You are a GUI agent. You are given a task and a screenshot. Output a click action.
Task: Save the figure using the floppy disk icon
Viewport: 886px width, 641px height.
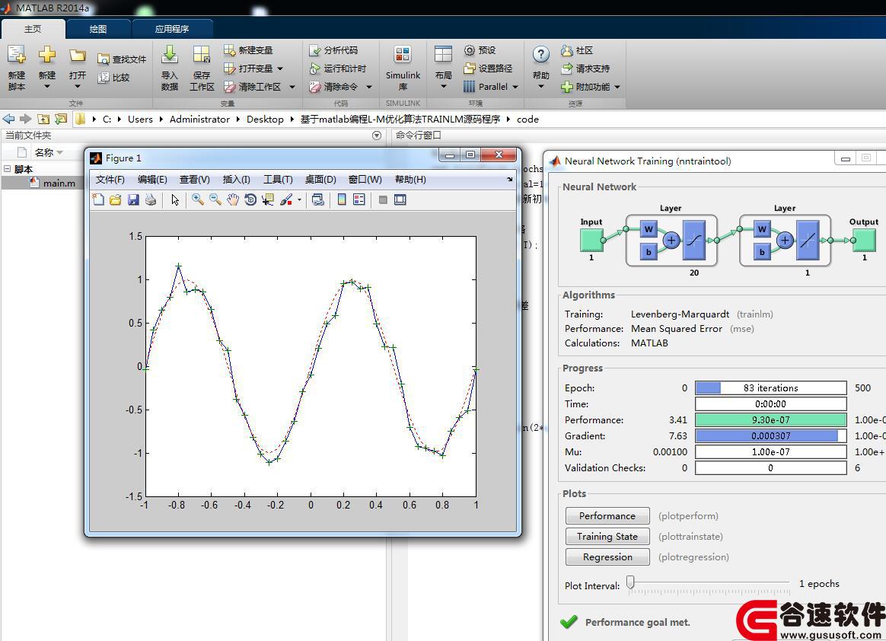[133, 199]
